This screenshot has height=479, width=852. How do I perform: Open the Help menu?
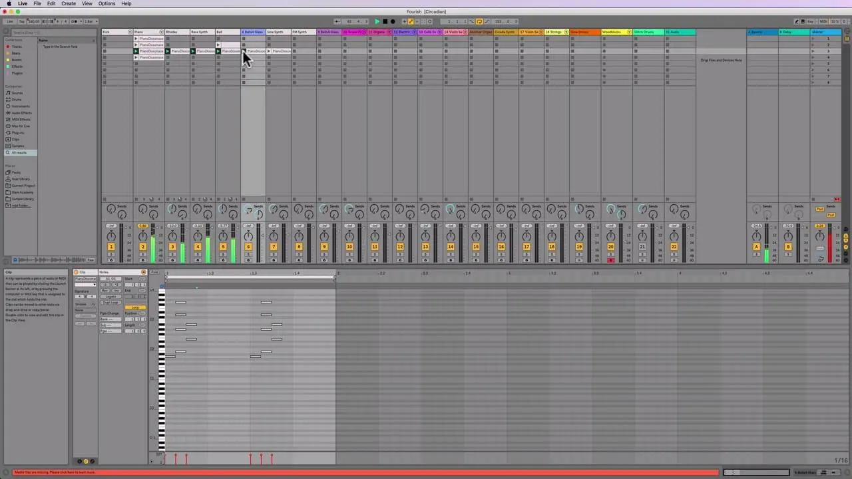click(x=126, y=3)
